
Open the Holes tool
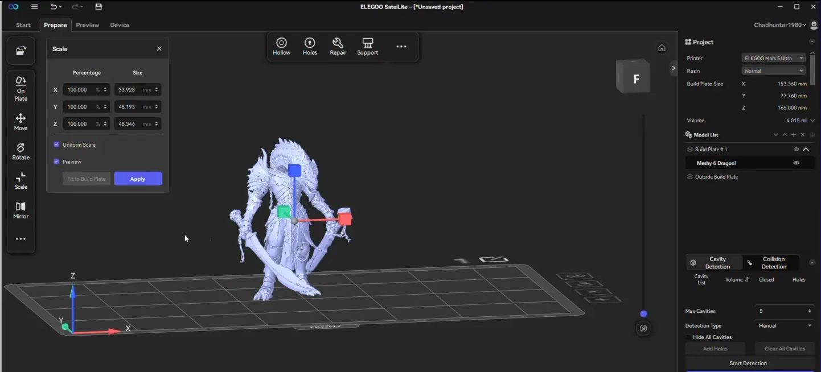tap(310, 46)
